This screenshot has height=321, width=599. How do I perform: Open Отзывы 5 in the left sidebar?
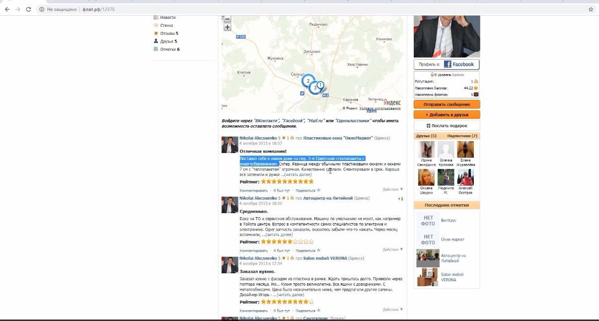pyautogui.click(x=169, y=33)
